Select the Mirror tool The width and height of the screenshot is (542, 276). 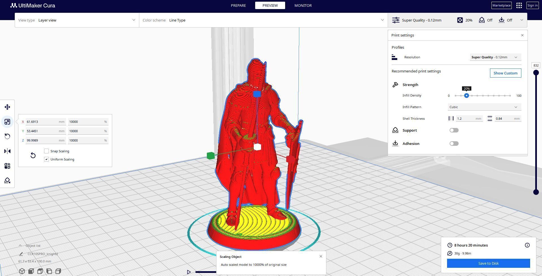(7, 151)
